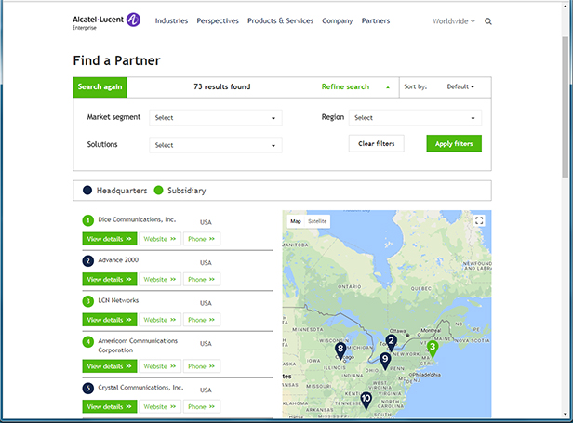View details for Advance 2000
This screenshot has width=573, height=423.
click(x=110, y=279)
